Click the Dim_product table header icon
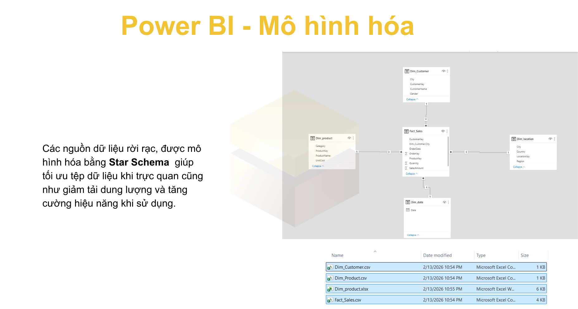The height and width of the screenshot is (309, 578). click(313, 138)
